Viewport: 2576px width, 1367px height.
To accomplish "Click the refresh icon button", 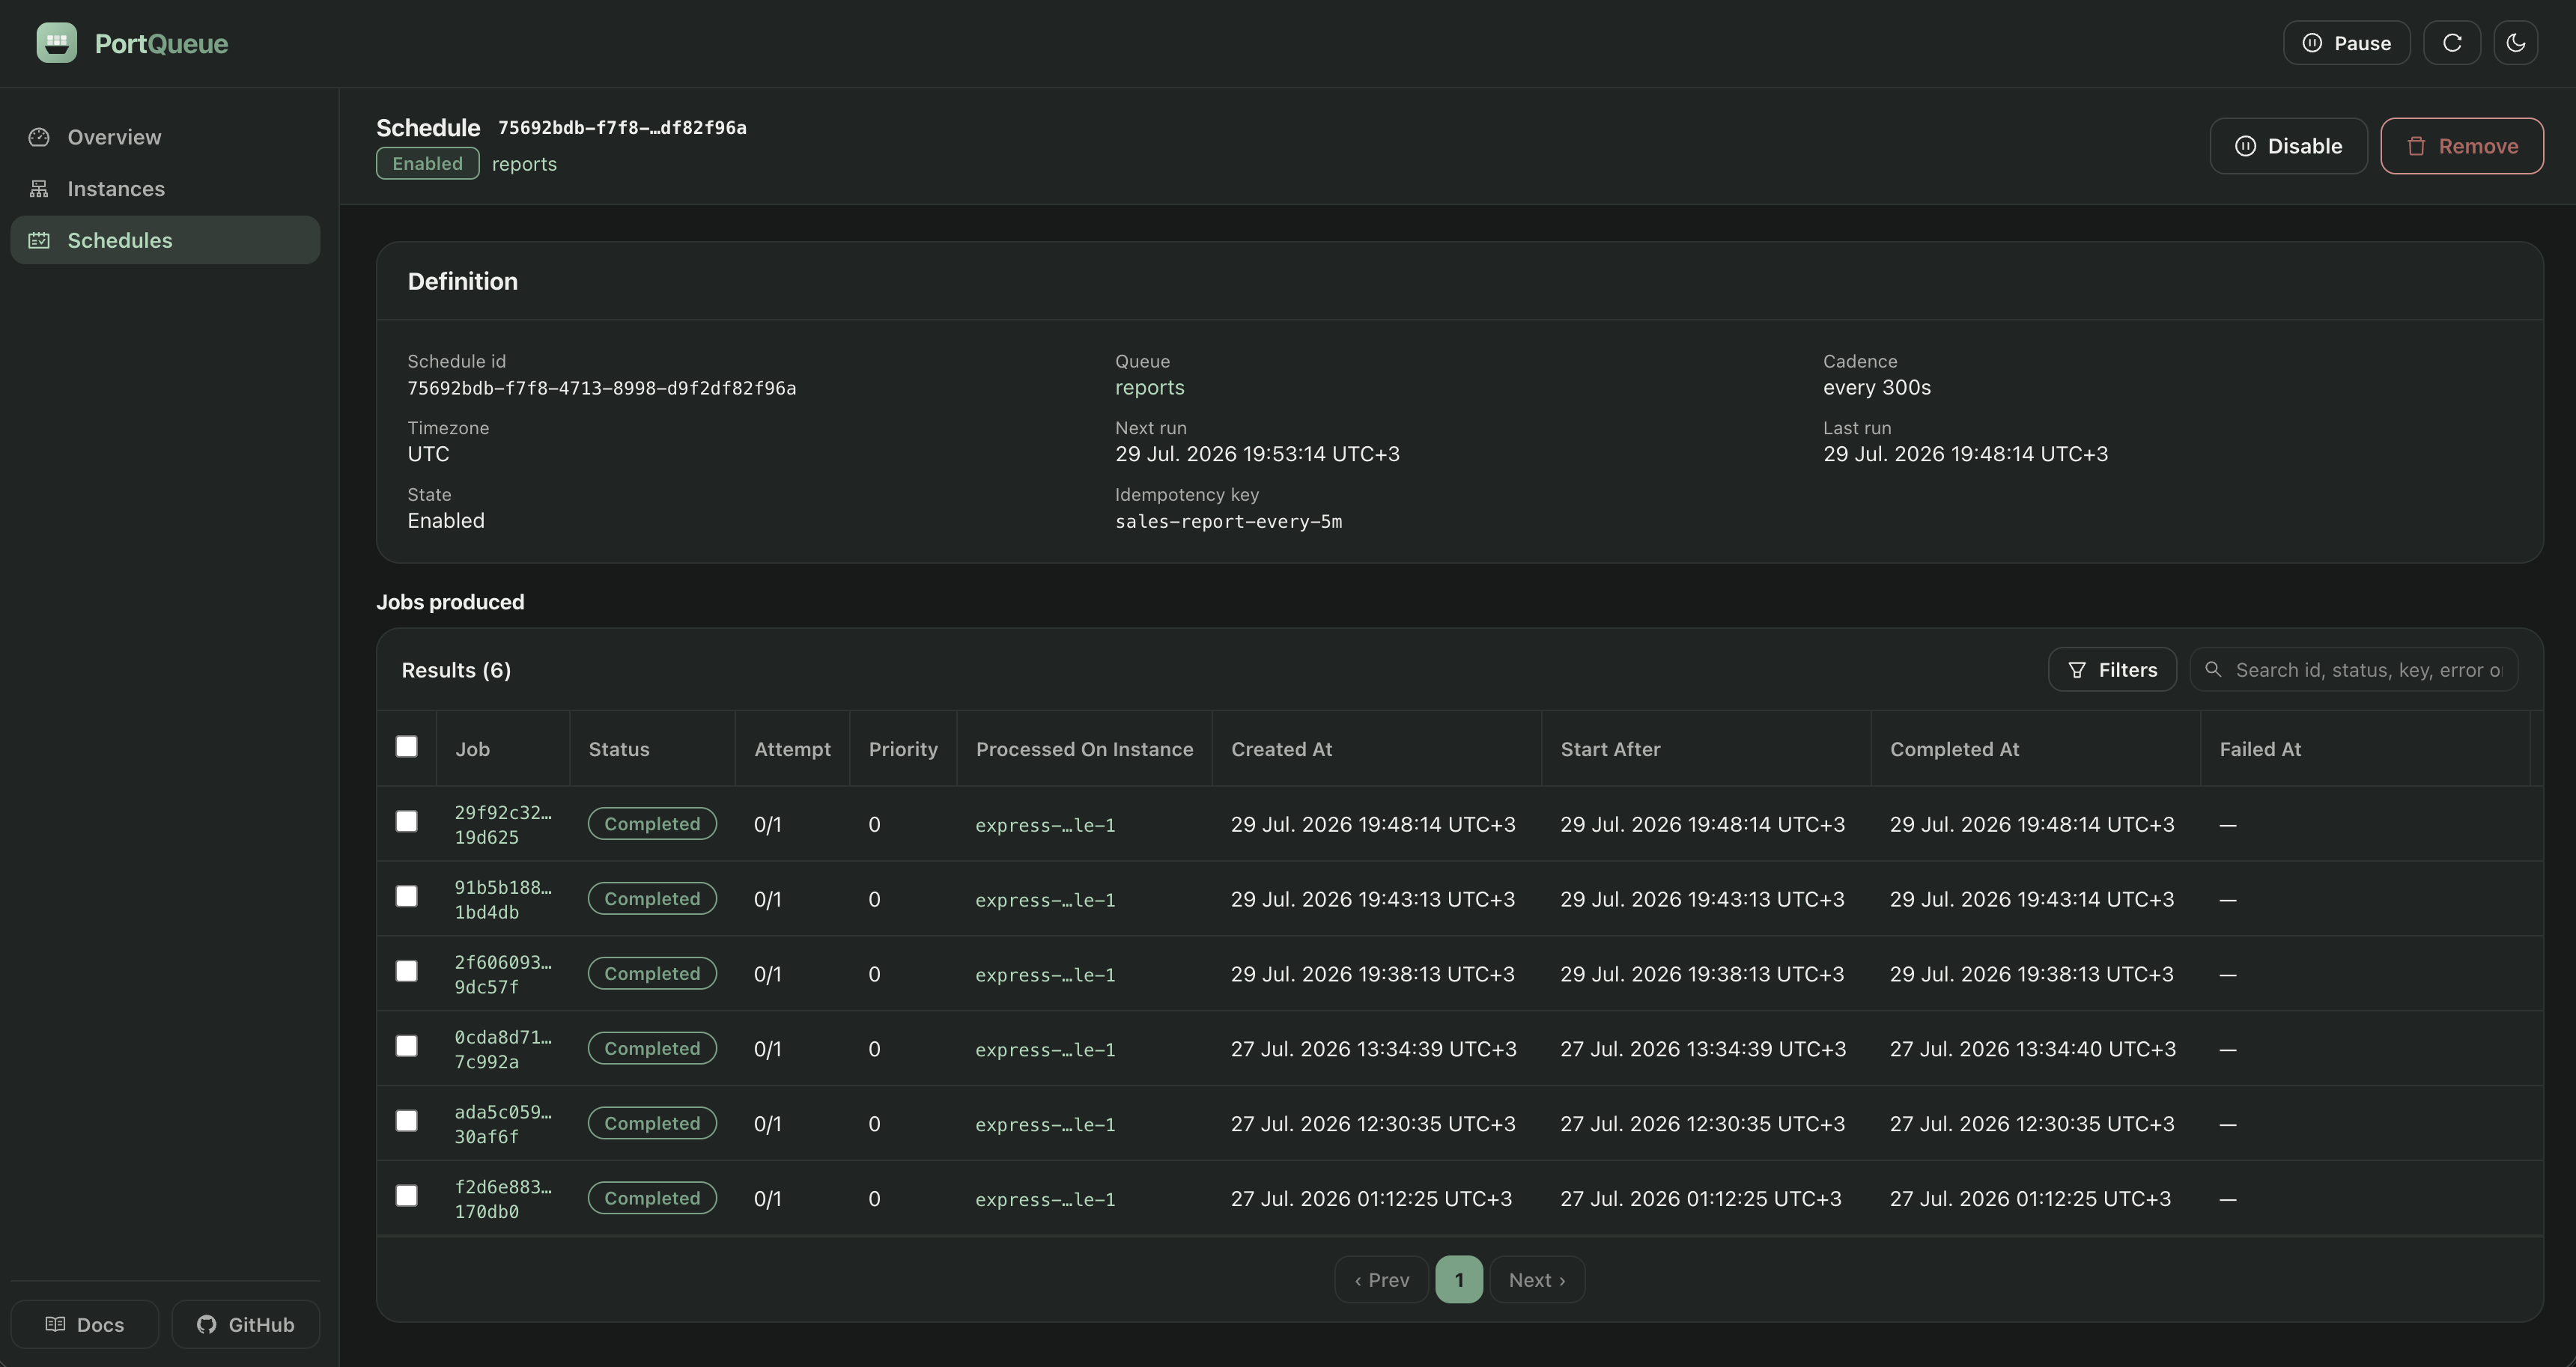I will click(x=2452, y=43).
